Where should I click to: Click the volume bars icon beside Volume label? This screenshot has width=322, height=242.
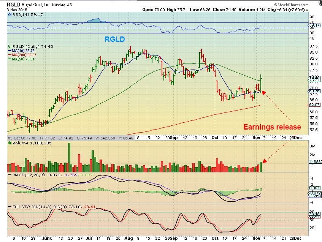point(10,143)
